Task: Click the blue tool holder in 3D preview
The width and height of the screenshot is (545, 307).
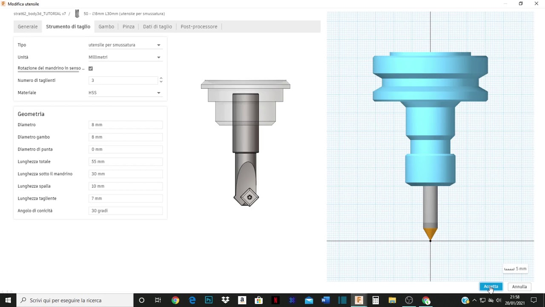Action: coord(430,119)
